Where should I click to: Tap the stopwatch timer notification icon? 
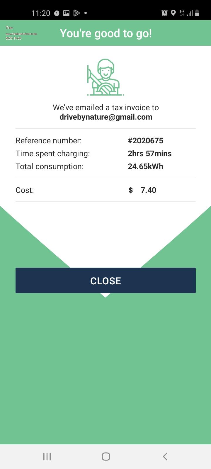57,13
